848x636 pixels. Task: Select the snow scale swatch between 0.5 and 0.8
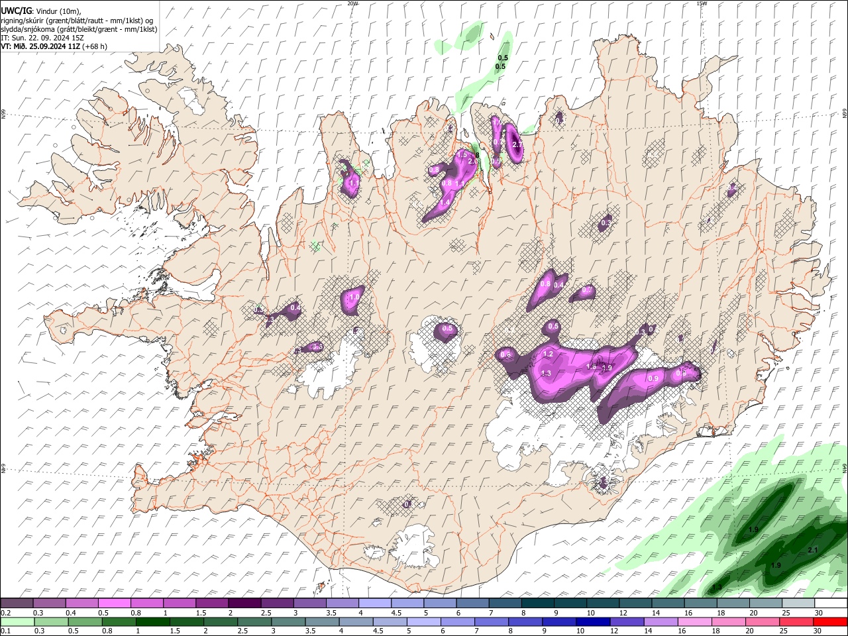[x=114, y=603]
